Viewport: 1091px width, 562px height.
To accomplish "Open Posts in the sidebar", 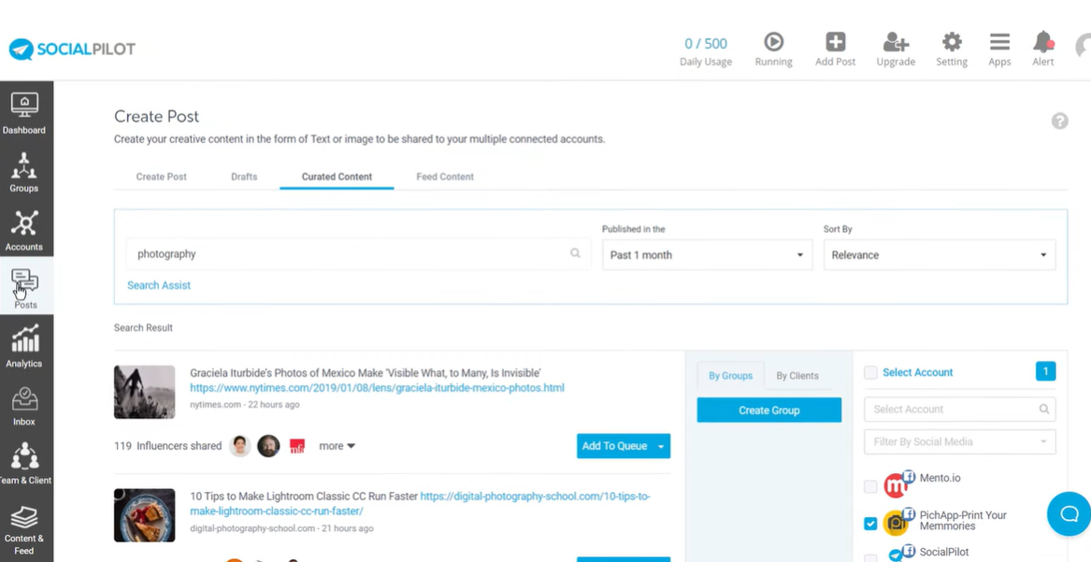I will tap(25, 287).
